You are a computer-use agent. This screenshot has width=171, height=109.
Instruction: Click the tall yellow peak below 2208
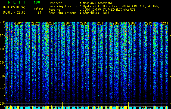(x=129, y=105)
